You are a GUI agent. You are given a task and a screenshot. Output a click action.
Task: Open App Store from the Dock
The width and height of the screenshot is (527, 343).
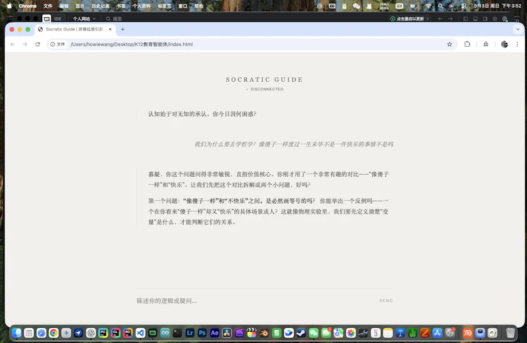click(437, 333)
